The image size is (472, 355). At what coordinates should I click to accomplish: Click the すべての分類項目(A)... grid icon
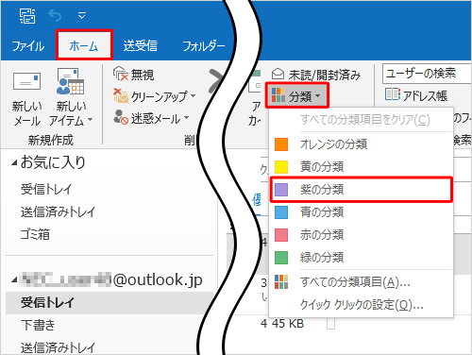click(281, 282)
